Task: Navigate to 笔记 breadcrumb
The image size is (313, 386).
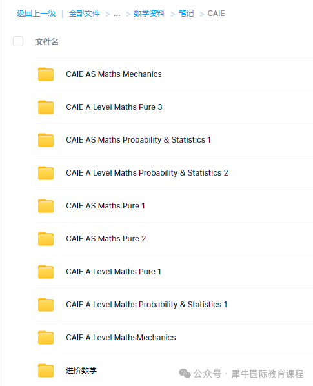Action: (186, 14)
